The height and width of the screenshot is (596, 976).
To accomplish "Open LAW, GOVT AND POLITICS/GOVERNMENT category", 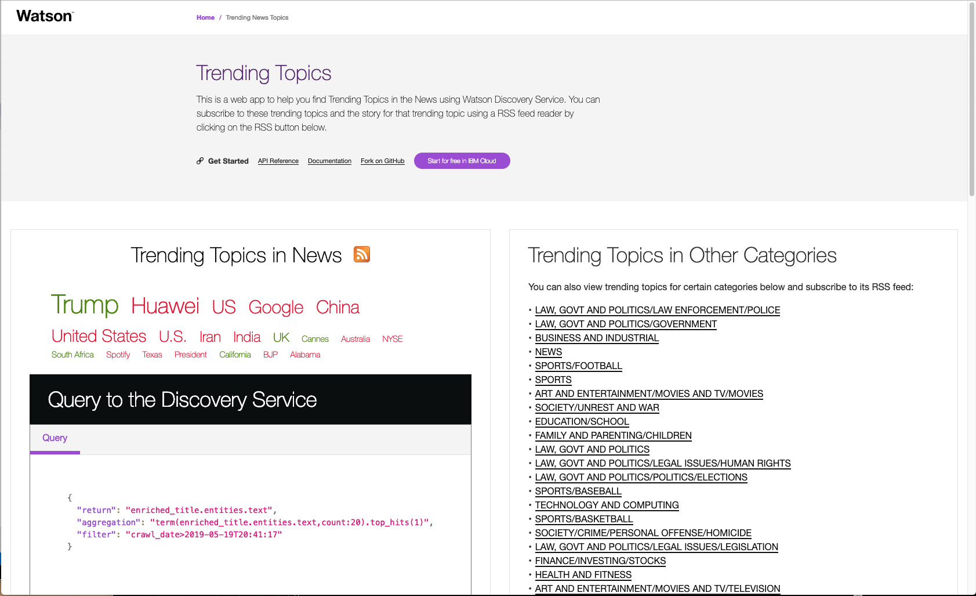I will pyautogui.click(x=626, y=324).
